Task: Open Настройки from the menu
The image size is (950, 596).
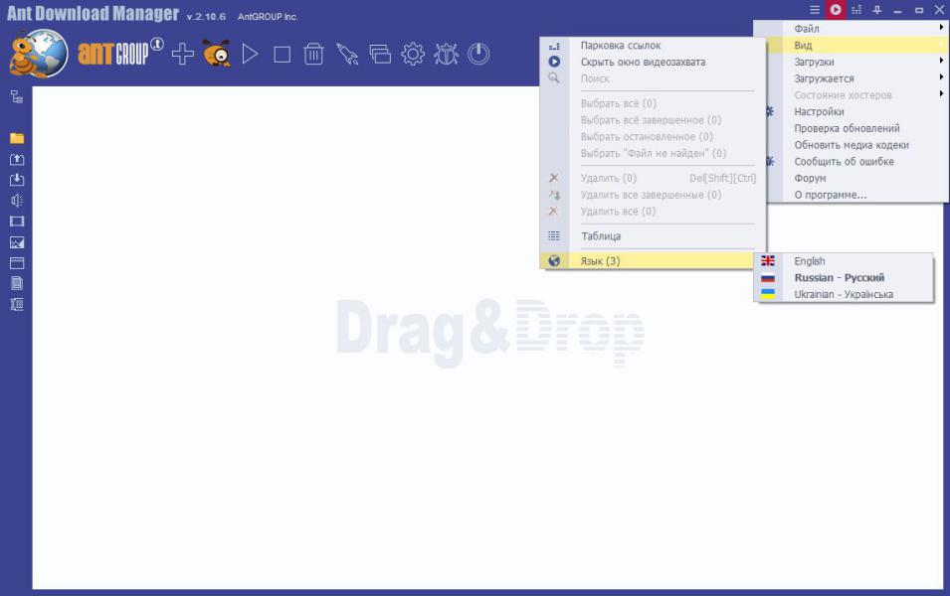Action: [x=852, y=111]
